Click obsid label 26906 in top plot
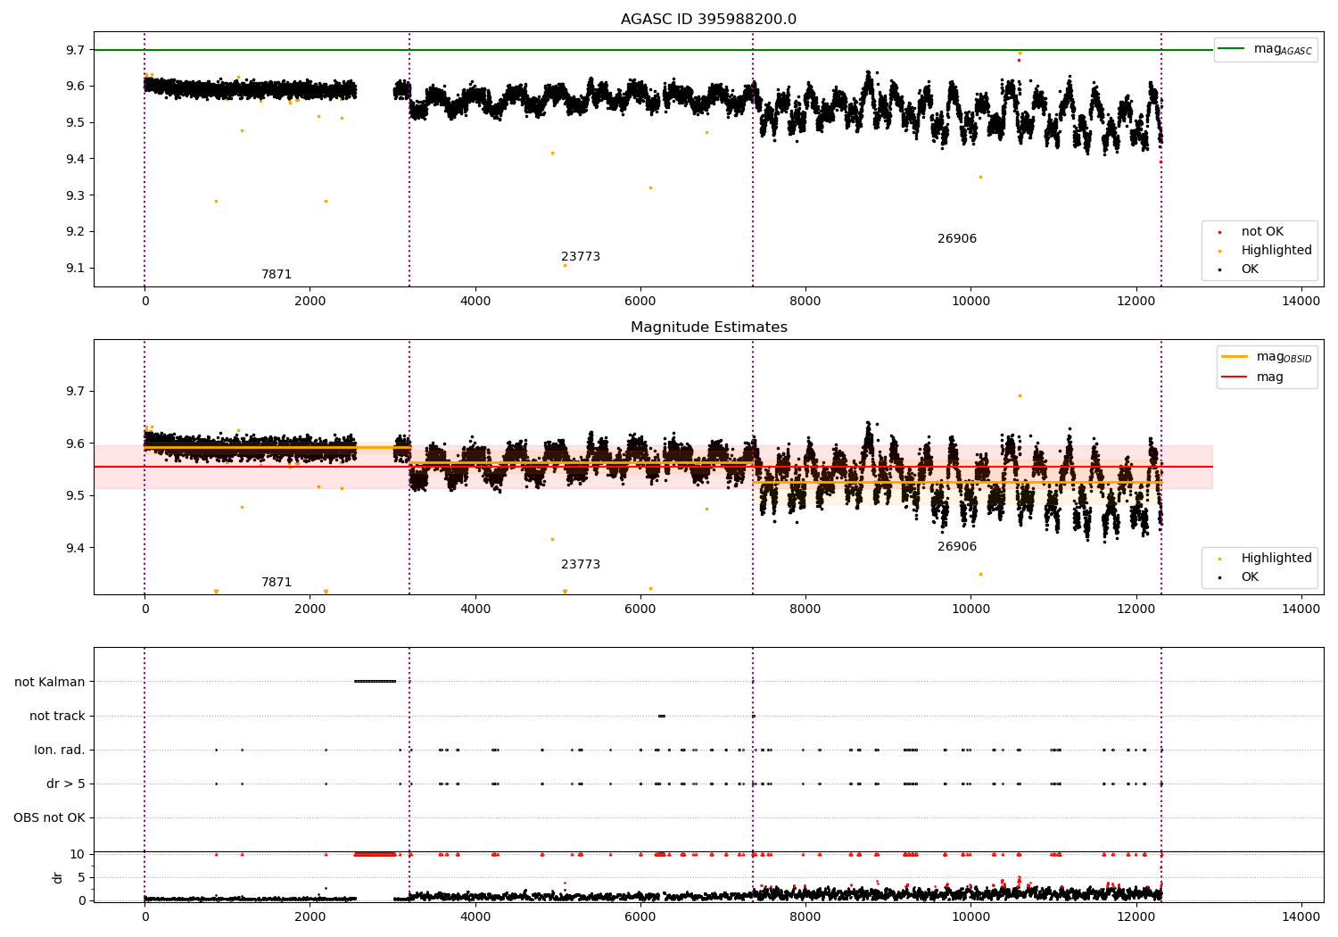This screenshot has height=937, width=1338. 957,239
